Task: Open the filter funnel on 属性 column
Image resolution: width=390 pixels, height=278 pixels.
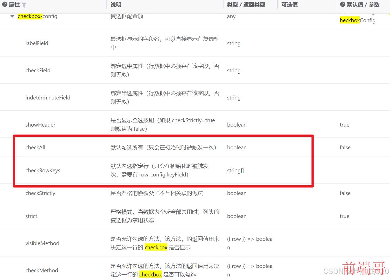Action: 24,5
